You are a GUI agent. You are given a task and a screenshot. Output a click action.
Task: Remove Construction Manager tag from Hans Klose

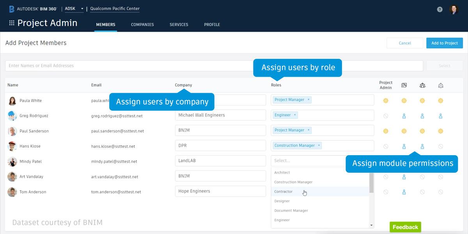[319, 145]
